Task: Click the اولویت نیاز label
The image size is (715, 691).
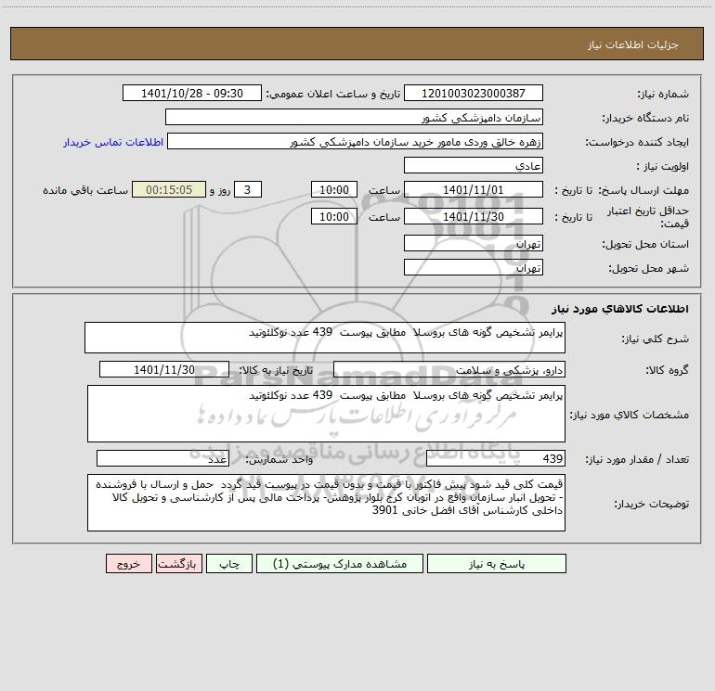Action: [663, 167]
